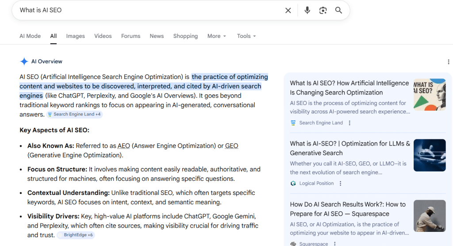Screen dimensions: 453x246
Task: Open the 'BrightEdge +6' citation chip
Action: point(76,235)
